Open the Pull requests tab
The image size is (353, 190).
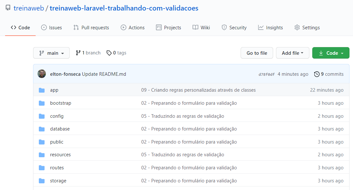click(x=91, y=28)
